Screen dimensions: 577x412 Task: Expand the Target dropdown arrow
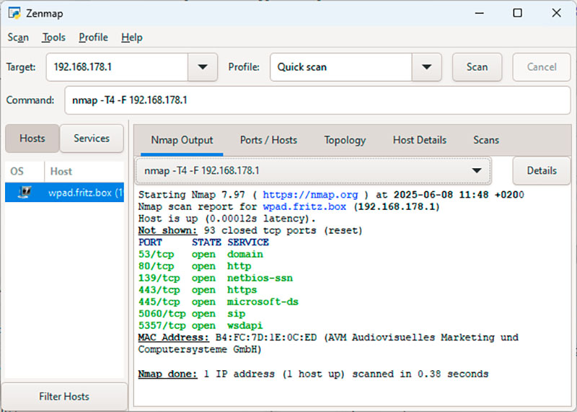[x=203, y=67]
